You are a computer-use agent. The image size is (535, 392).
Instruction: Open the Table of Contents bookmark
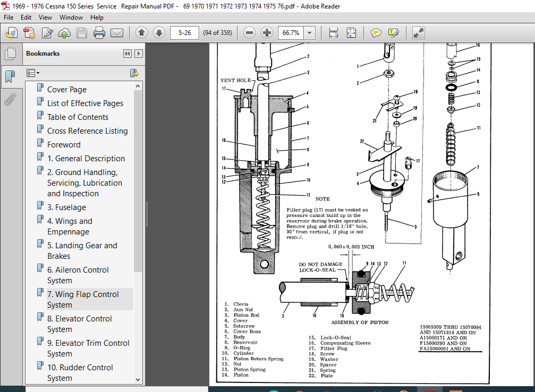coord(78,117)
